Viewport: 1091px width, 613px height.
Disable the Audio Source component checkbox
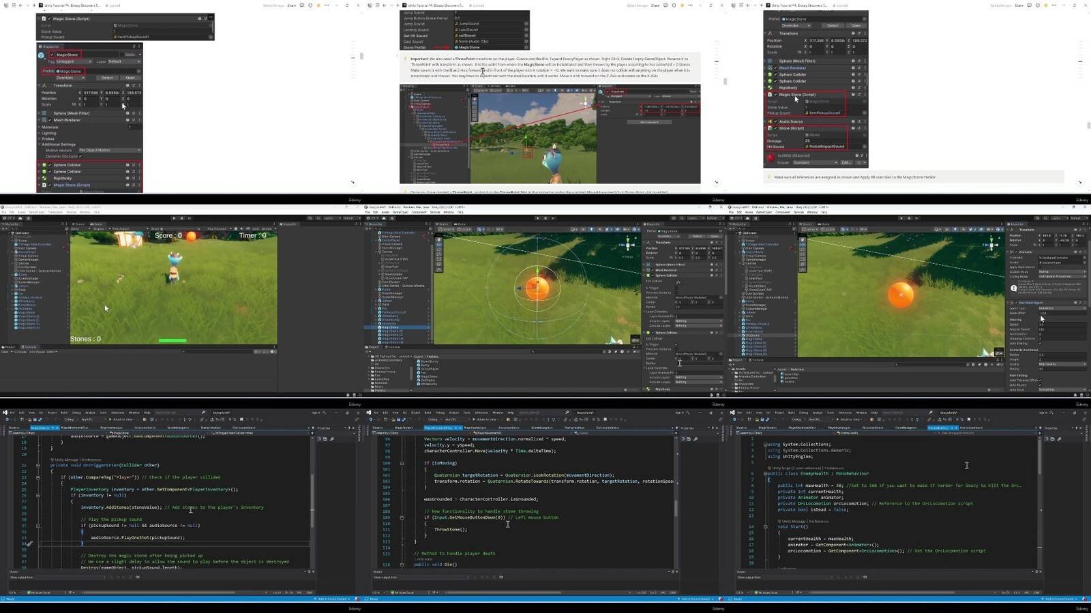[775, 121]
